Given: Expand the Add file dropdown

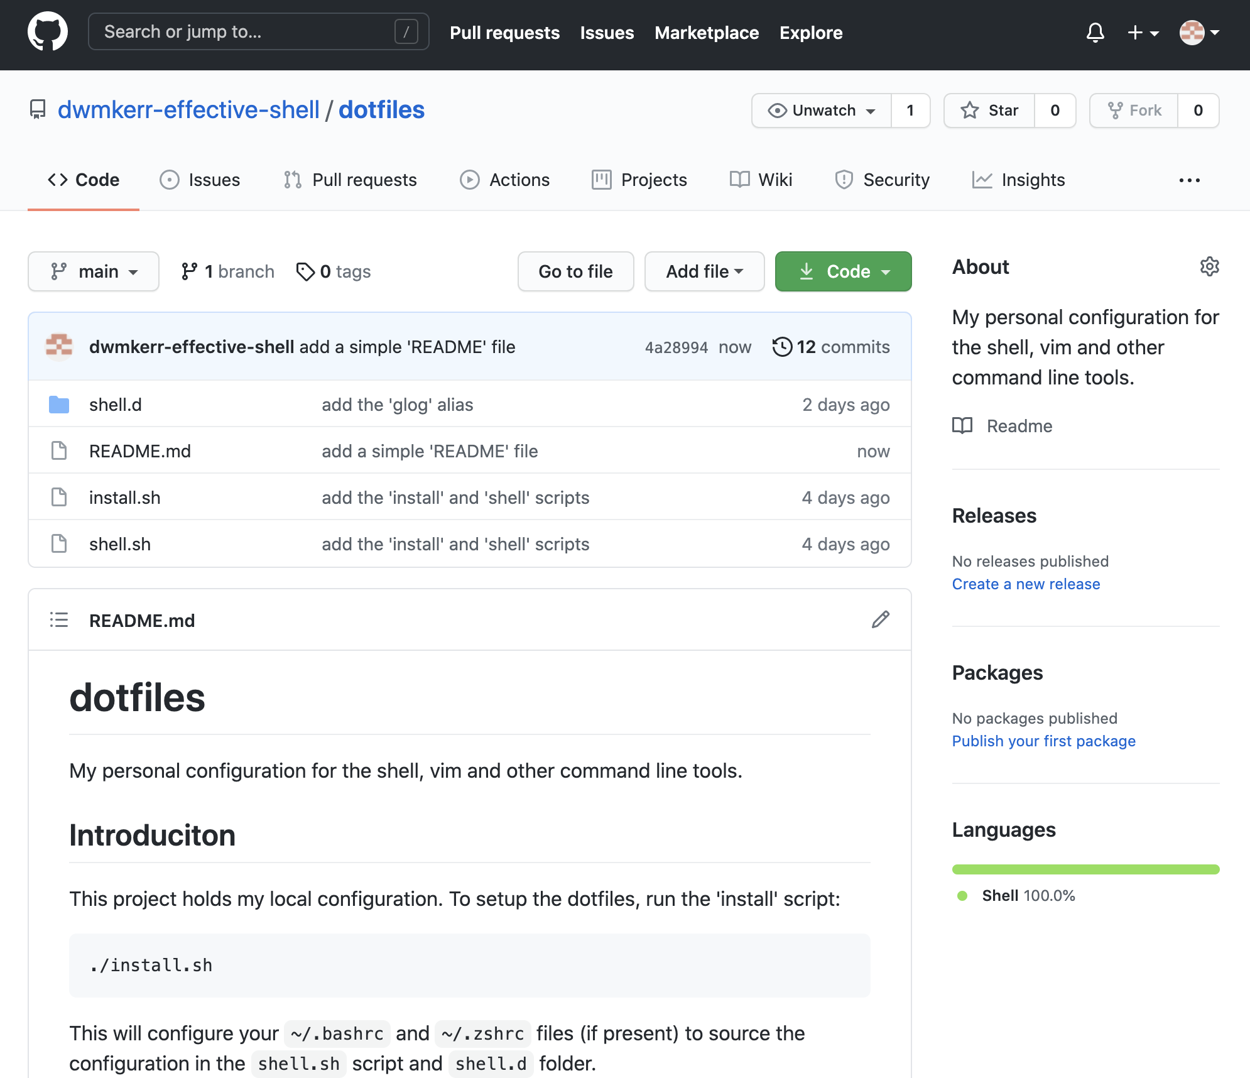Looking at the screenshot, I should 702,270.
